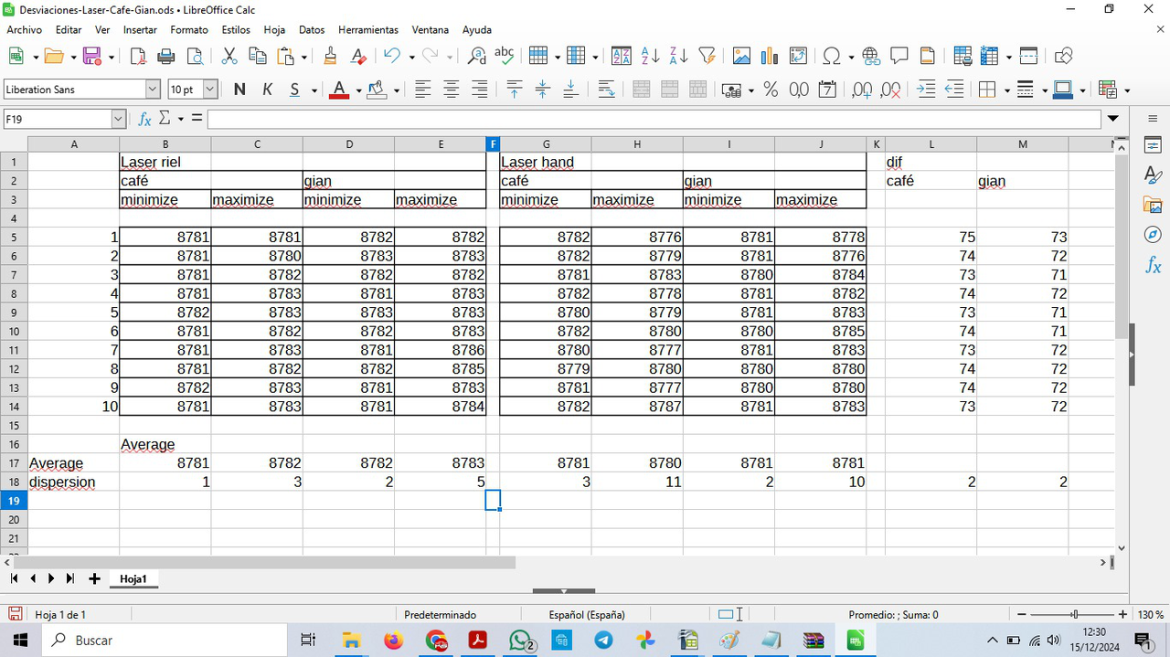Open the Function Wizard in formula bar
The height and width of the screenshot is (657, 1170).
tap(144, 119)
